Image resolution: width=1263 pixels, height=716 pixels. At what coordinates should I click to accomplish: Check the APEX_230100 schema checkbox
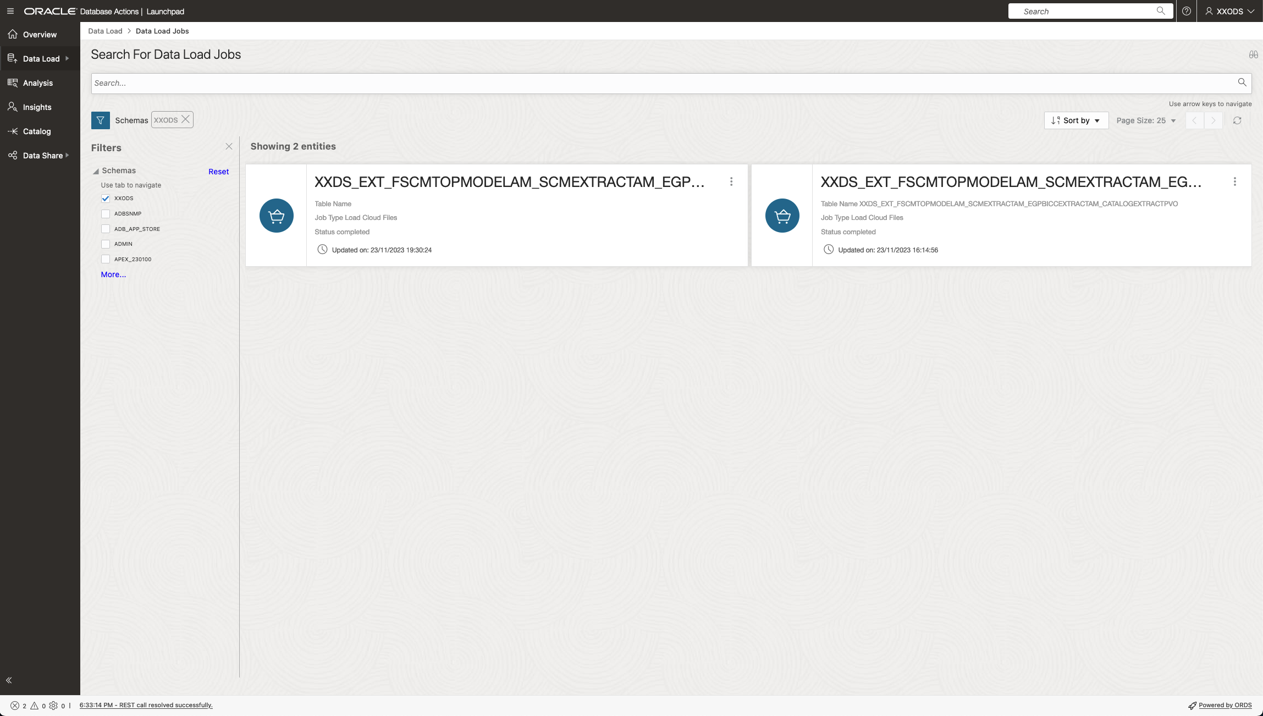[x=106, y=258]
